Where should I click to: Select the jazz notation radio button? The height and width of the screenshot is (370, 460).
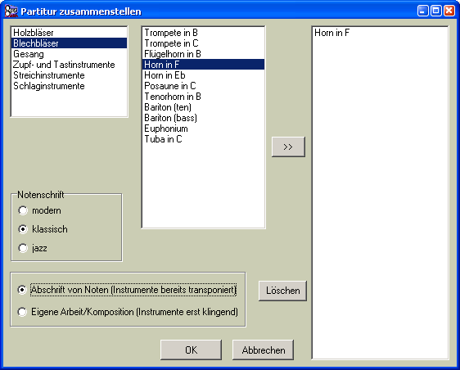point(23,248)
